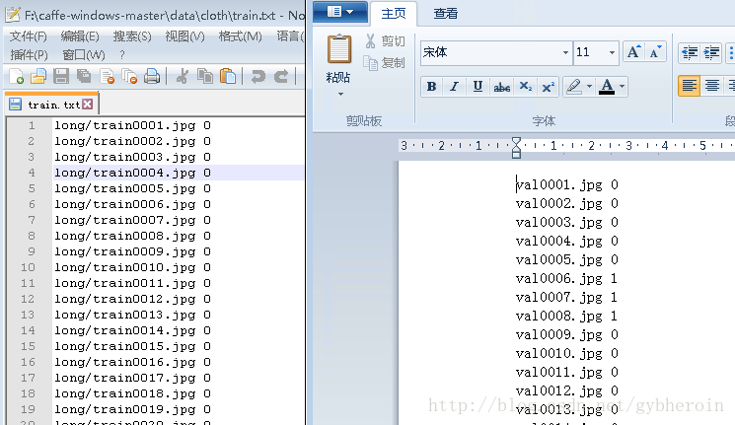The width and height of the screenshot is (735, 425).
Task: Click the Open file folder icon in Notepad++
Action: point(38,76)
